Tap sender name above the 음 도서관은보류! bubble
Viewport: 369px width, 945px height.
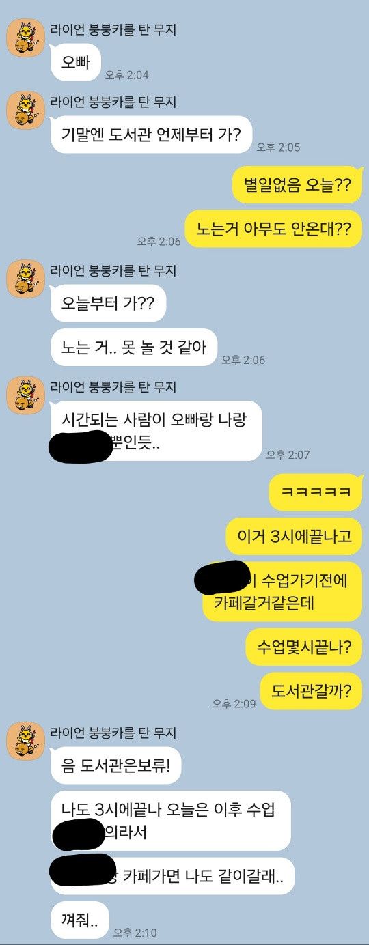coord(113,732)
